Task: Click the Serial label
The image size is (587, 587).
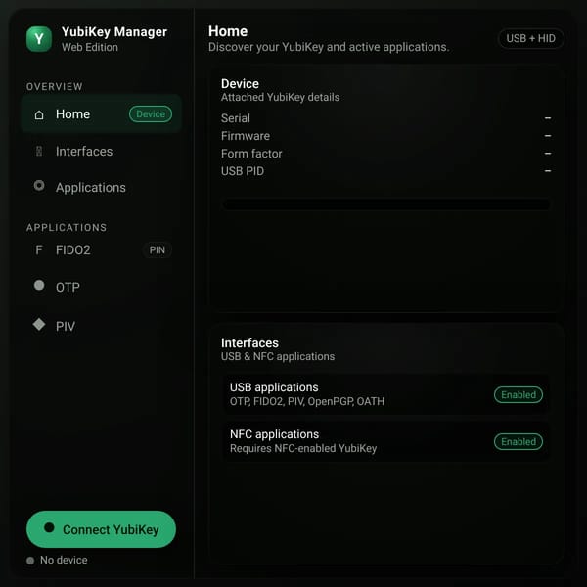Action: tap(236, 118)
